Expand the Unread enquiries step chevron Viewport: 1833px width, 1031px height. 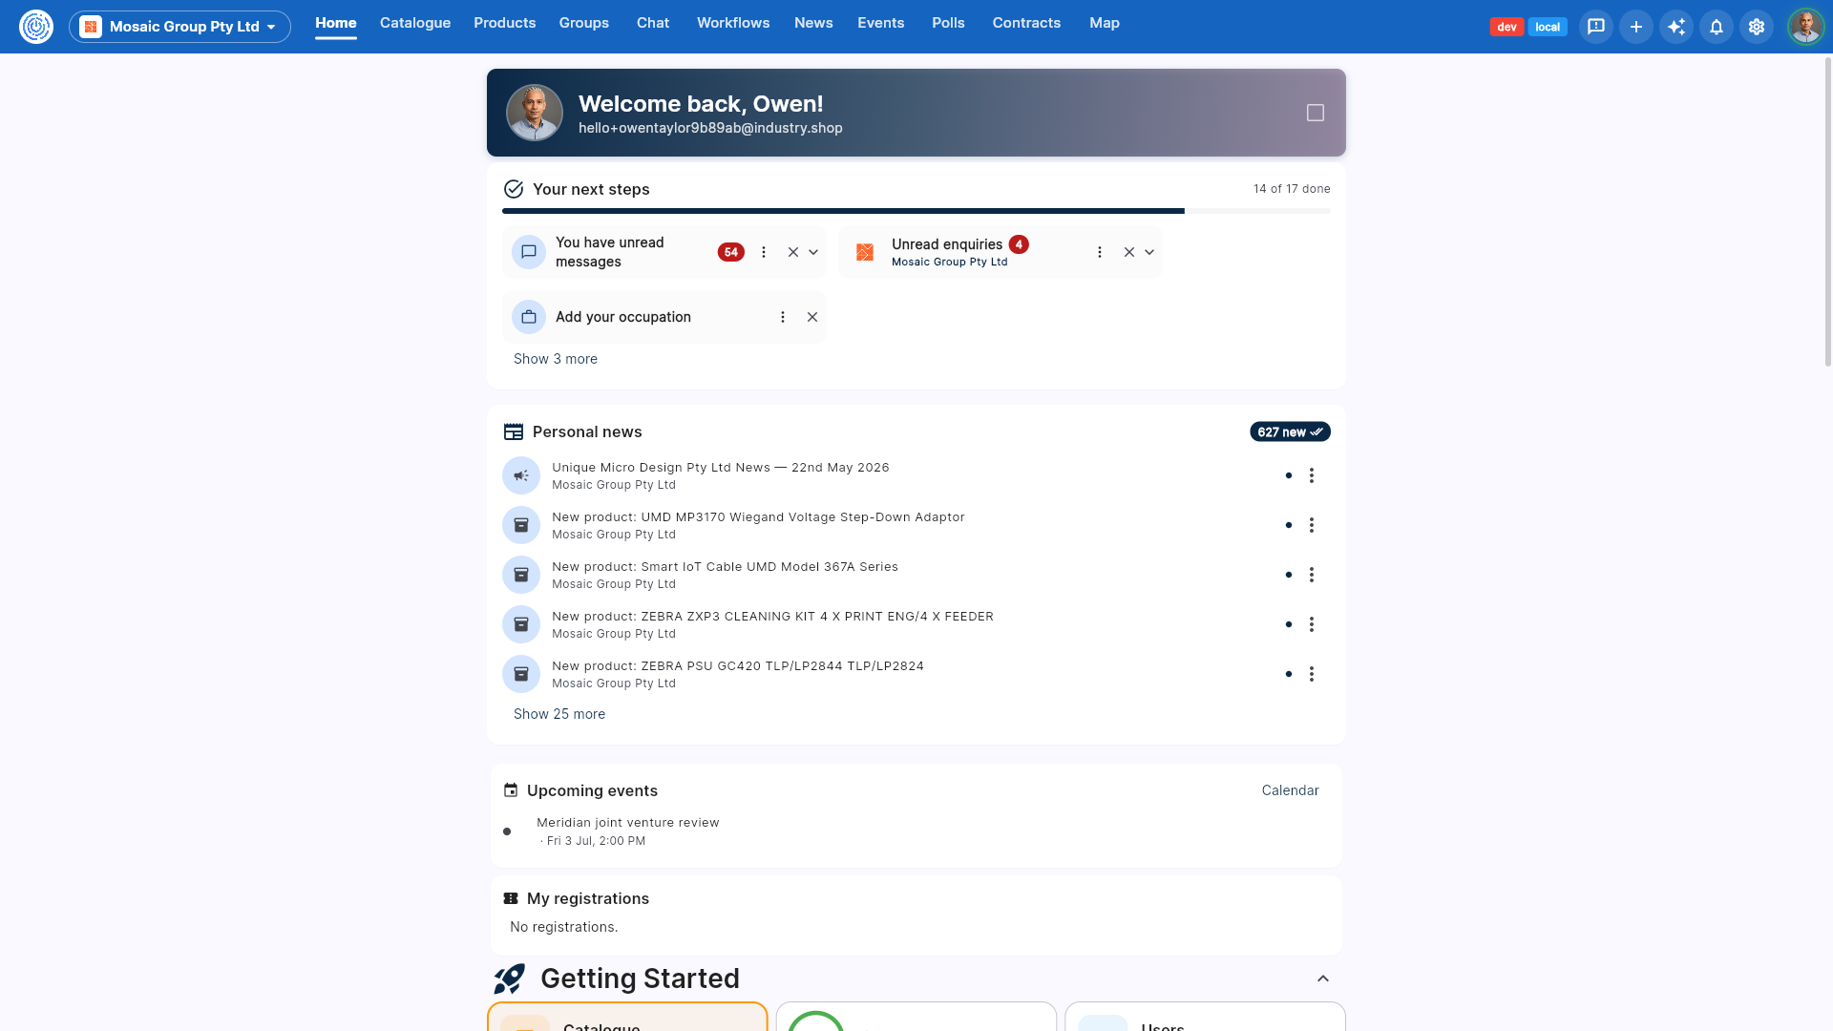point(1149,252)
